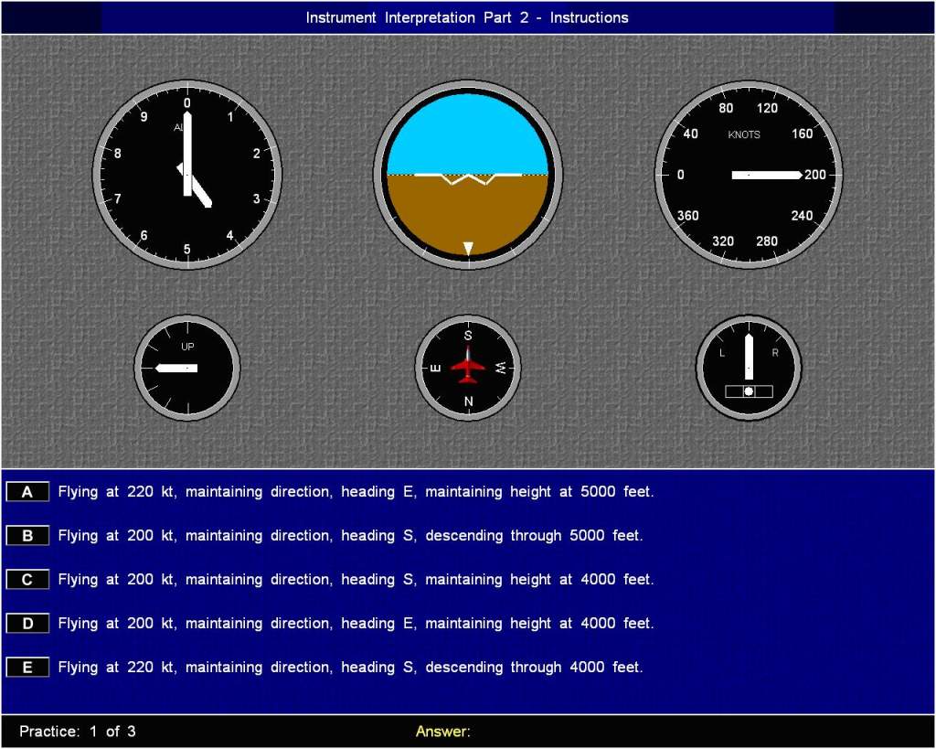Choose answer button C
This screenshot has height=749, width=936.
pyautogui.click(x=27, y=580)
